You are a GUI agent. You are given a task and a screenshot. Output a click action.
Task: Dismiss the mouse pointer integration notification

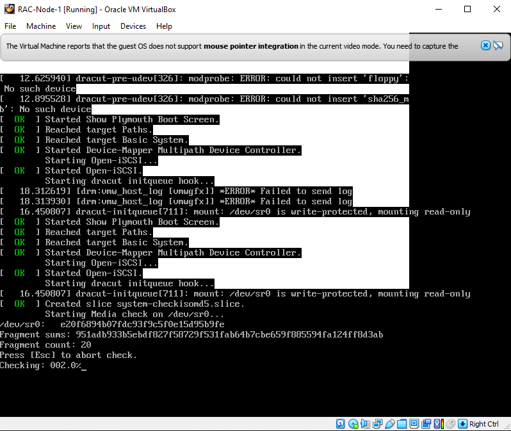(485, 45)
